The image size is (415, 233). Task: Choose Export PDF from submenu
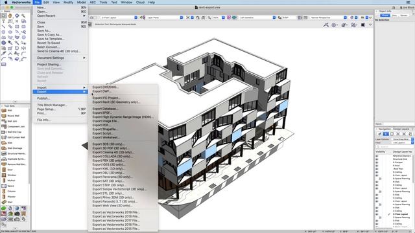pos(102,125)
